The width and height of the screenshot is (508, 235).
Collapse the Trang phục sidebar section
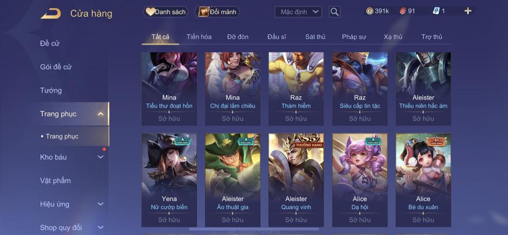pos(101,114)
